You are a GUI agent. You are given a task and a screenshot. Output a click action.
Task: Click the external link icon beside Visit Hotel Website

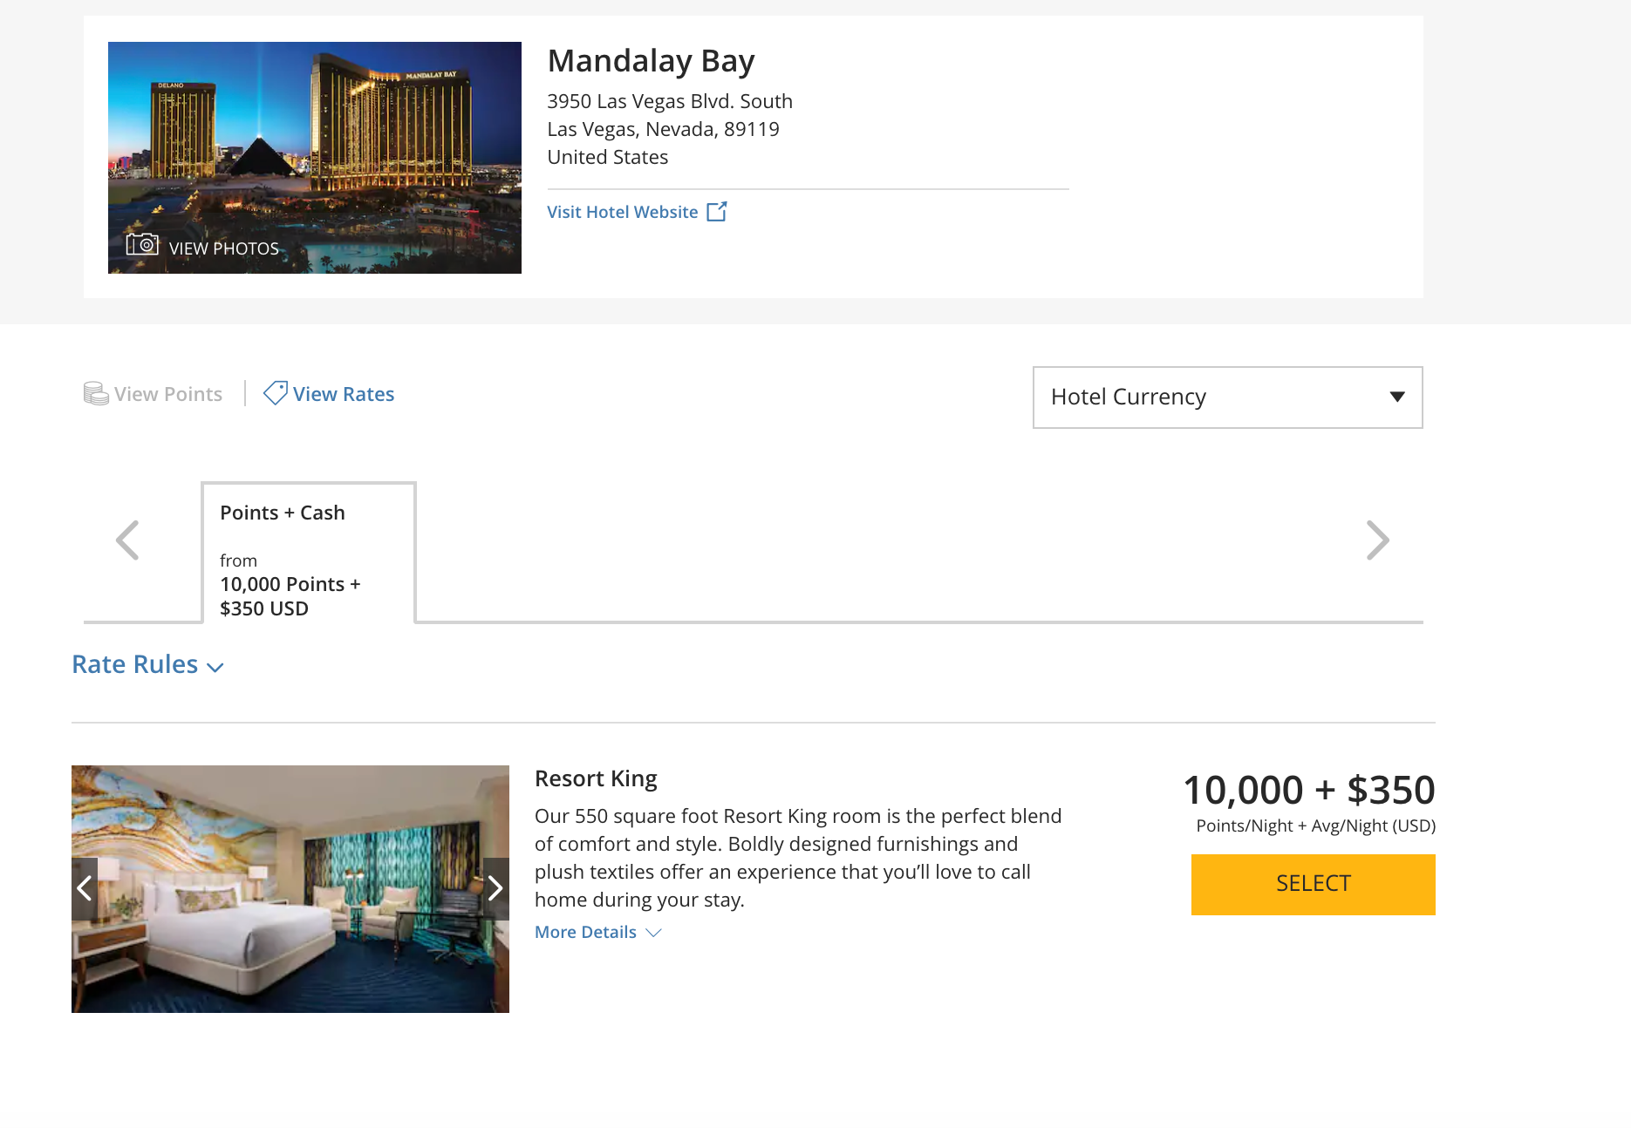pyautogui.click(x=717, y=212)
